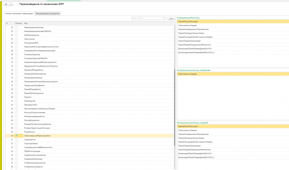Click ОформлениеОтчетовКомитентуОЗакупках row
Screen dimensions: 289x170
[x=89, y=66]
